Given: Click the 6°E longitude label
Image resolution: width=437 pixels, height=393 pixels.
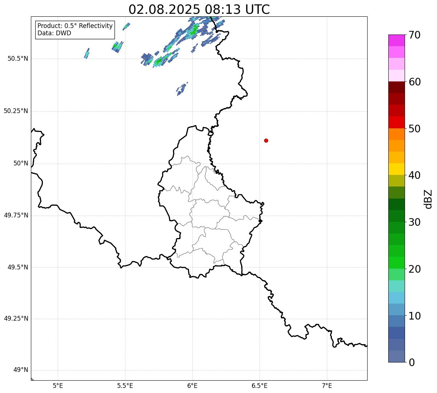Looking at the screenshot, I should (x=193, y=385).
